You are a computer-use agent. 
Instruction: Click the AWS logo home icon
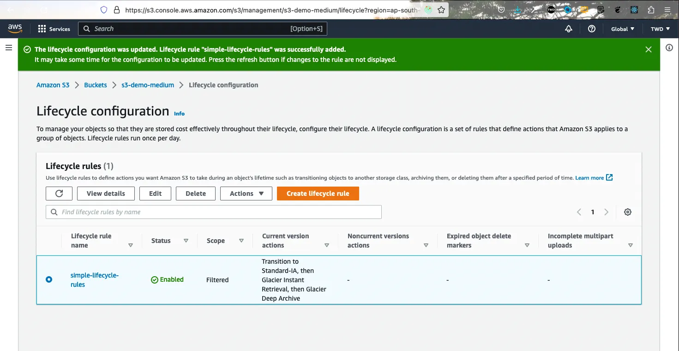[x=15, y=29]
